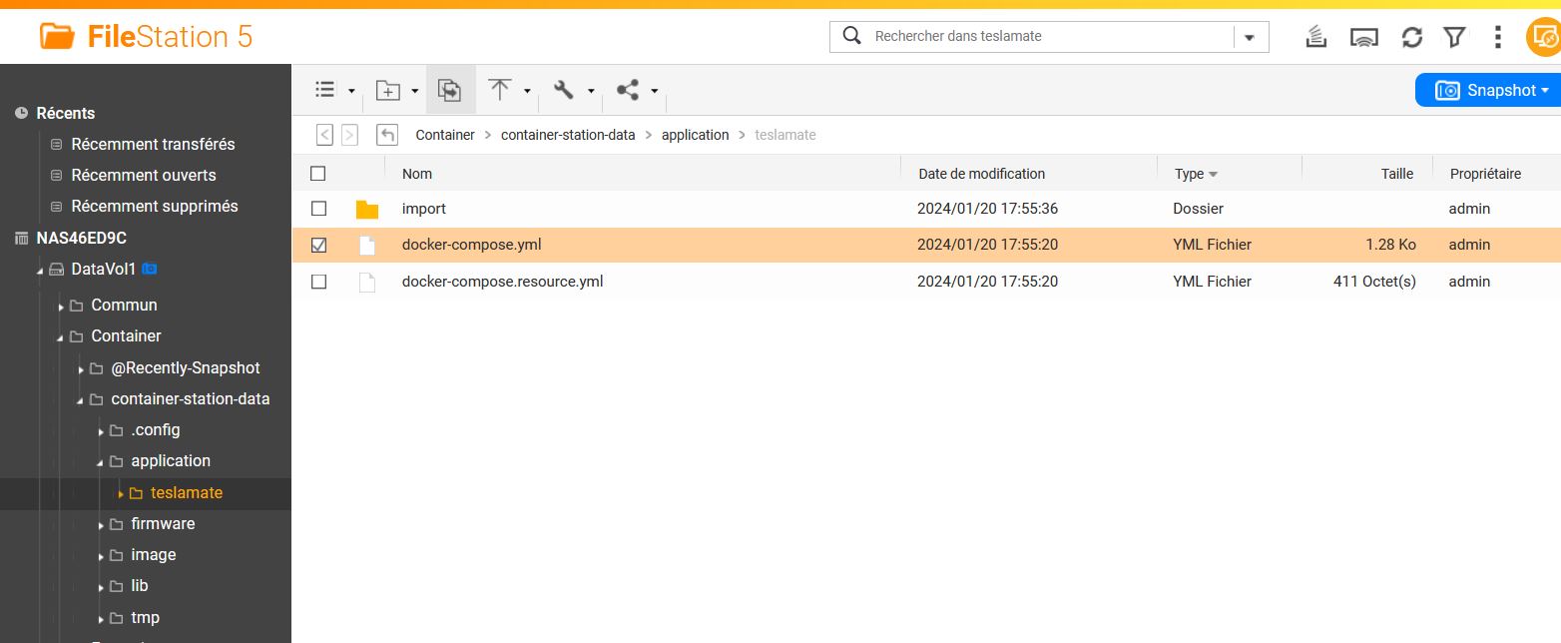1561x643 pixels.
Task: Open the smart filter funnel icon
Action: click(1454, 37)
